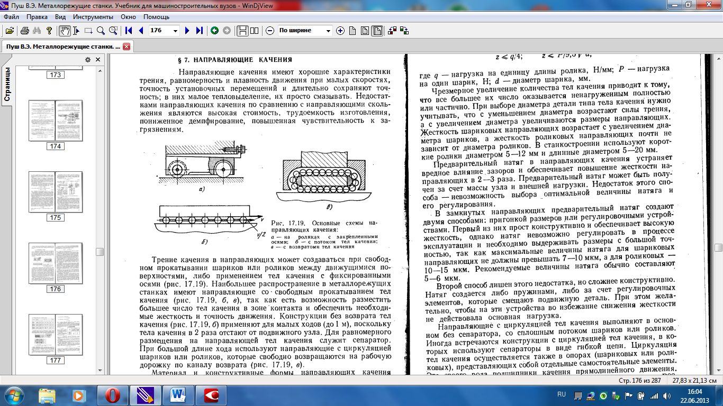Go to the previous page
This screenshot has height=406, width=723.
[x=141, y=31]
